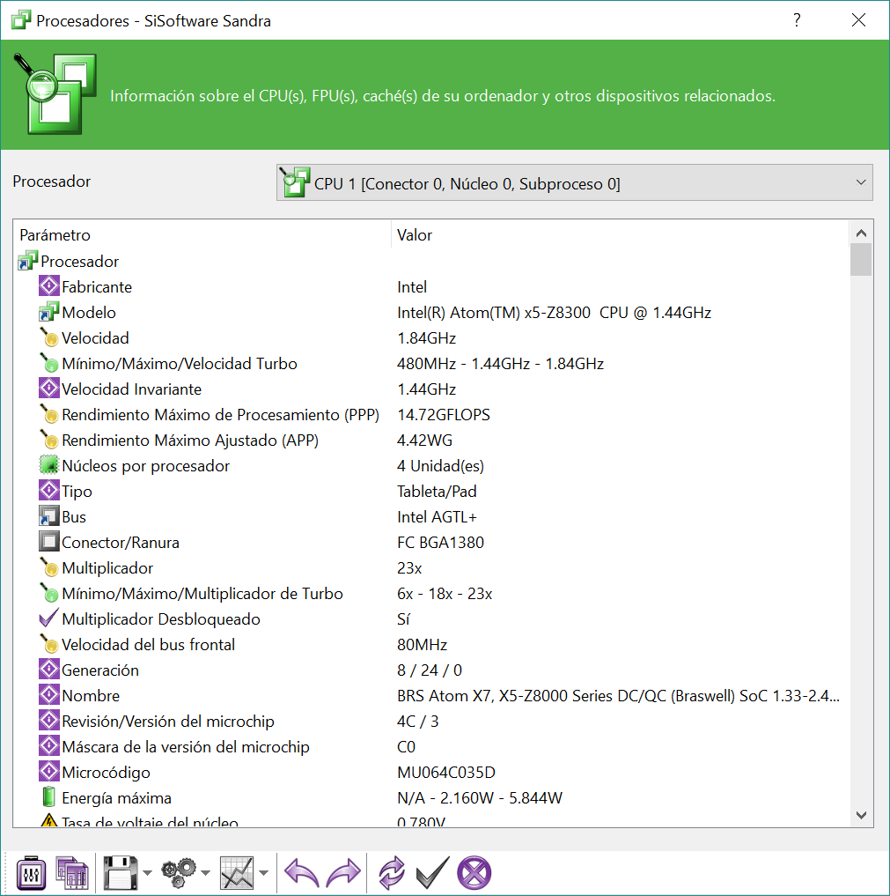The width and height of the screenshot is (890, 896).
Task: Select the Rendimiento Máximo Ajustado (APP) label
Action: [190, 441]
